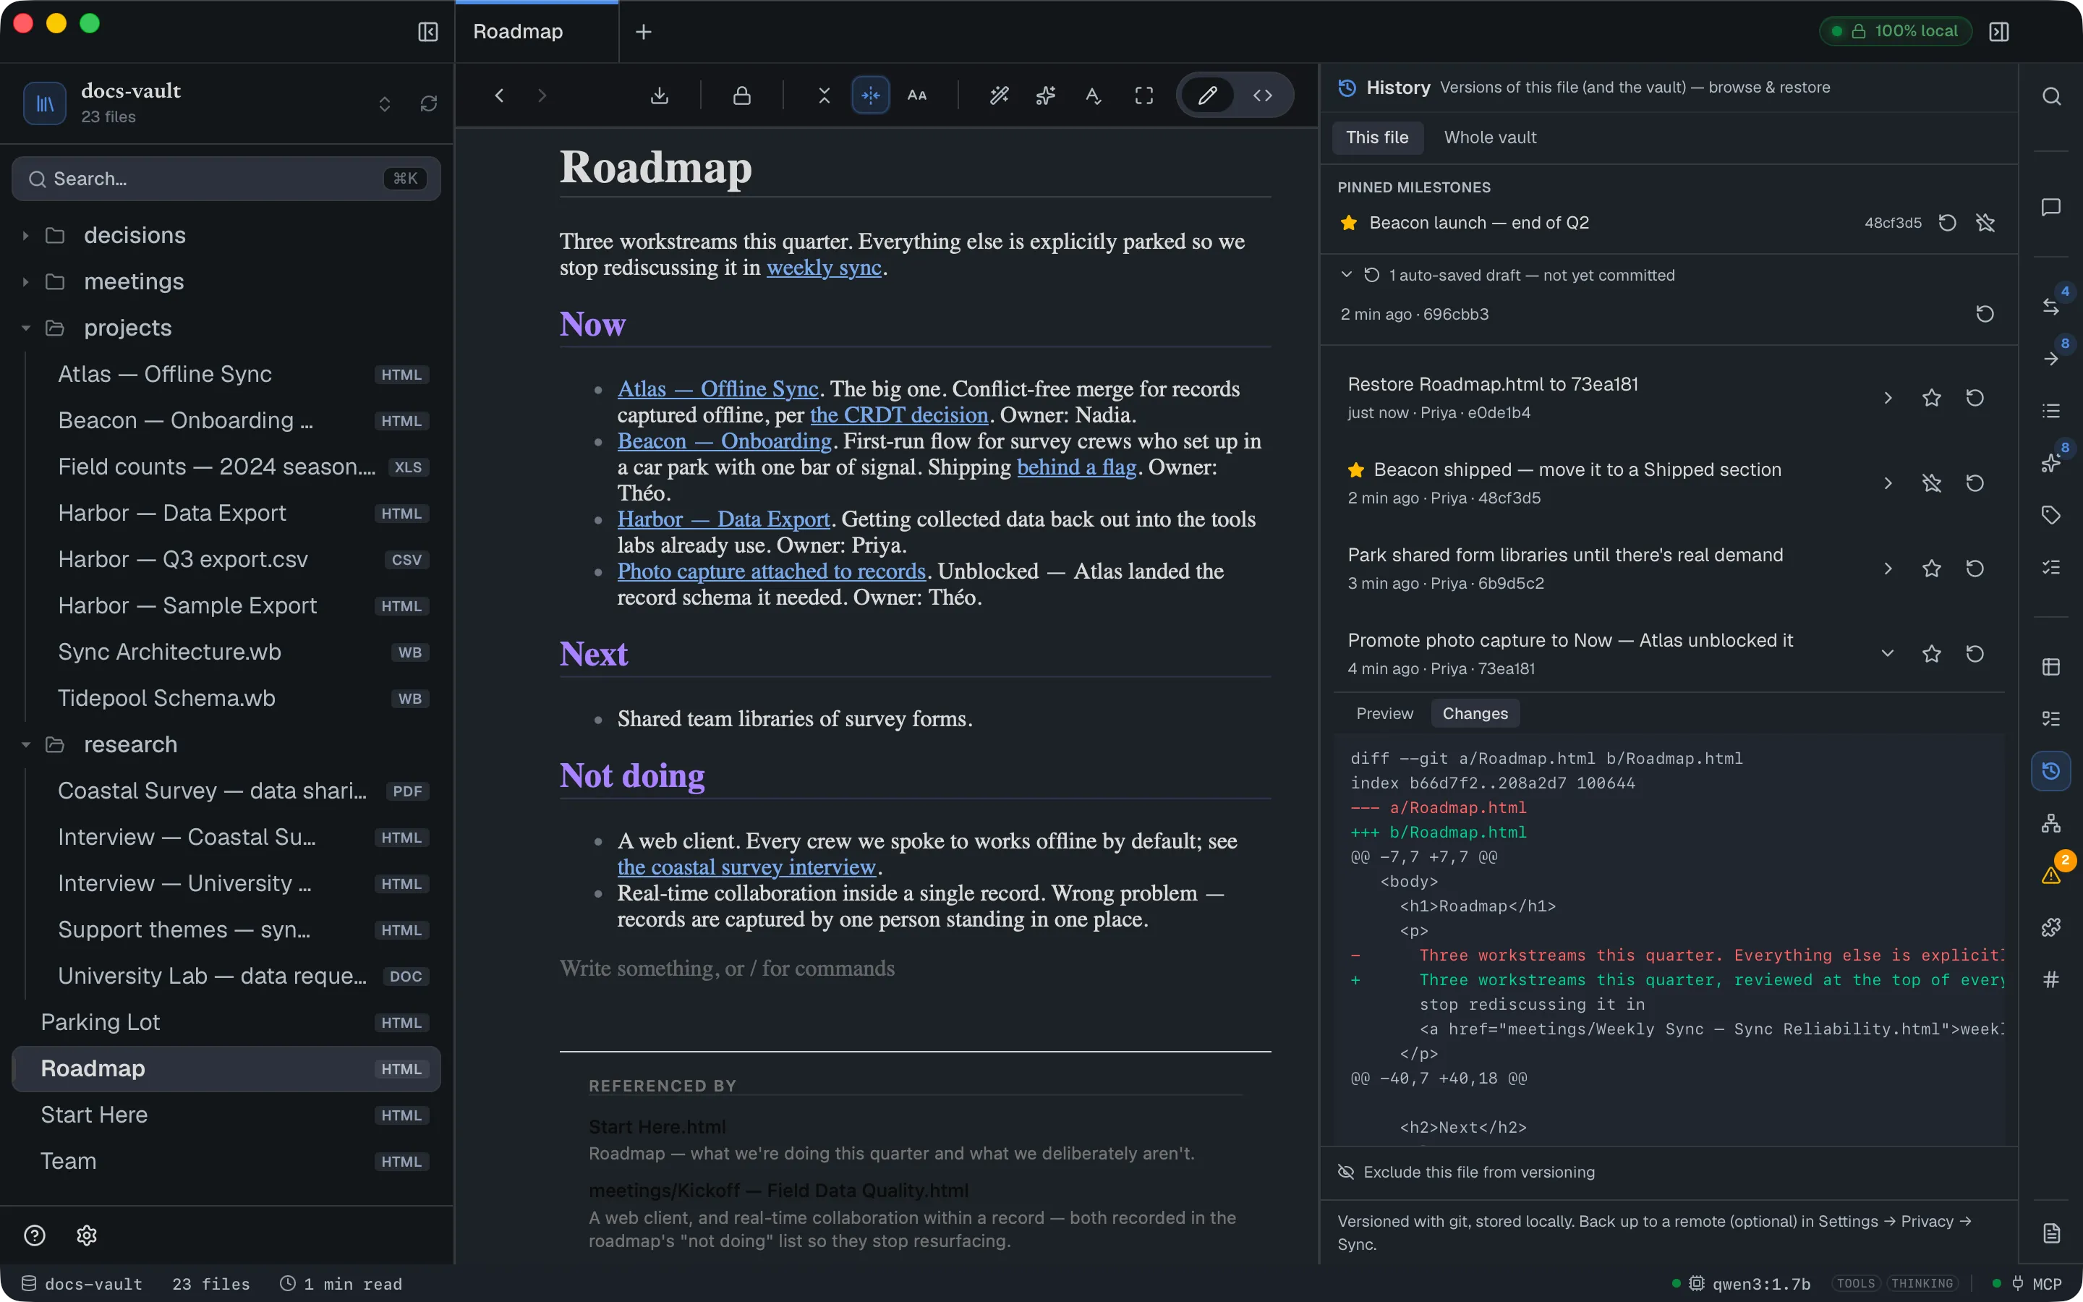Open the comments icon in right sidebar

tap(2051, 208)
